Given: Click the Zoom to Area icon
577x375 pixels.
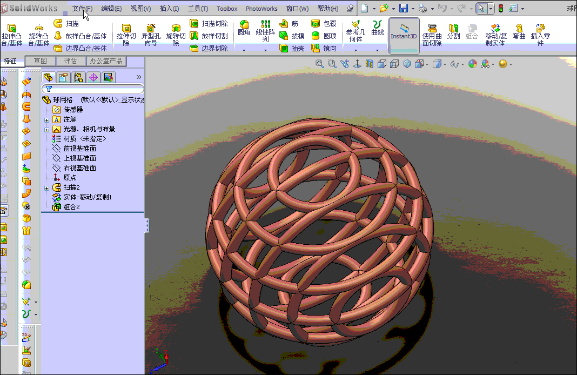Looking at the screenshot, I should pos(332,64).
